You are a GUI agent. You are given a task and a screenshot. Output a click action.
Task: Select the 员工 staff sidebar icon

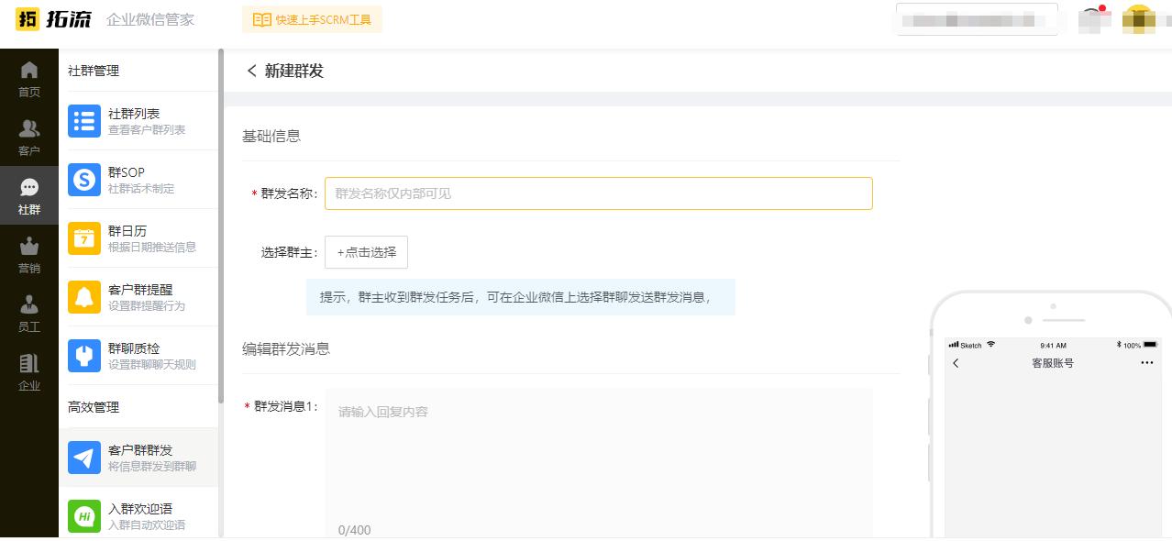tap(29, 304)
